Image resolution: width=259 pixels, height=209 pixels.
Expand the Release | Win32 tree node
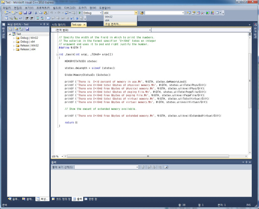point(14,46)
